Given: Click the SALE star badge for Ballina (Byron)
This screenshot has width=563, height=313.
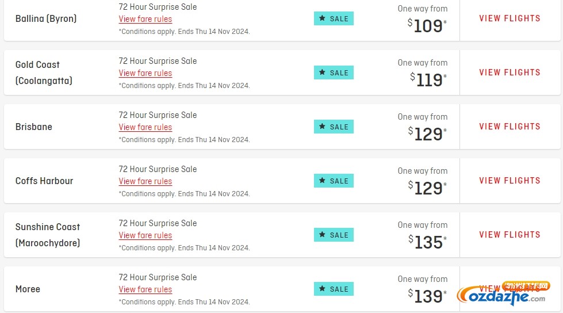Looking at the screenshot, I should [x=334, y=18].
